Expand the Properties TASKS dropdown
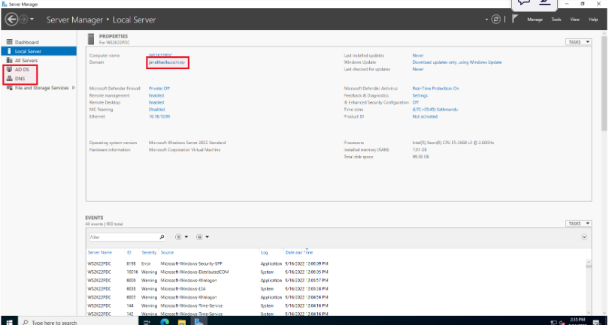 coord(578,42)
